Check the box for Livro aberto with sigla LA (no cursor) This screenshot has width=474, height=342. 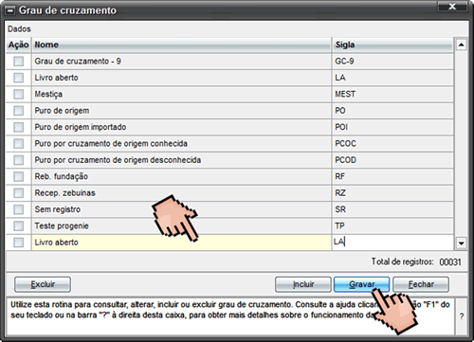coord(19,78)
